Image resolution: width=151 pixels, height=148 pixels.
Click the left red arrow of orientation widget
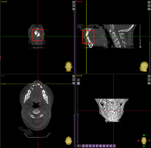pos(138,141)
